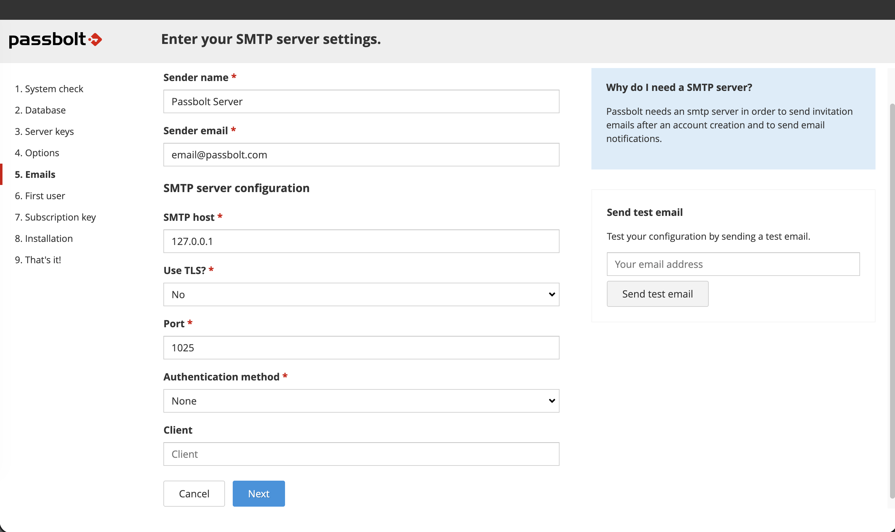Click Send test email button
Image resolution: width=895 pixels, height=532 pixels.
point(657,294)
